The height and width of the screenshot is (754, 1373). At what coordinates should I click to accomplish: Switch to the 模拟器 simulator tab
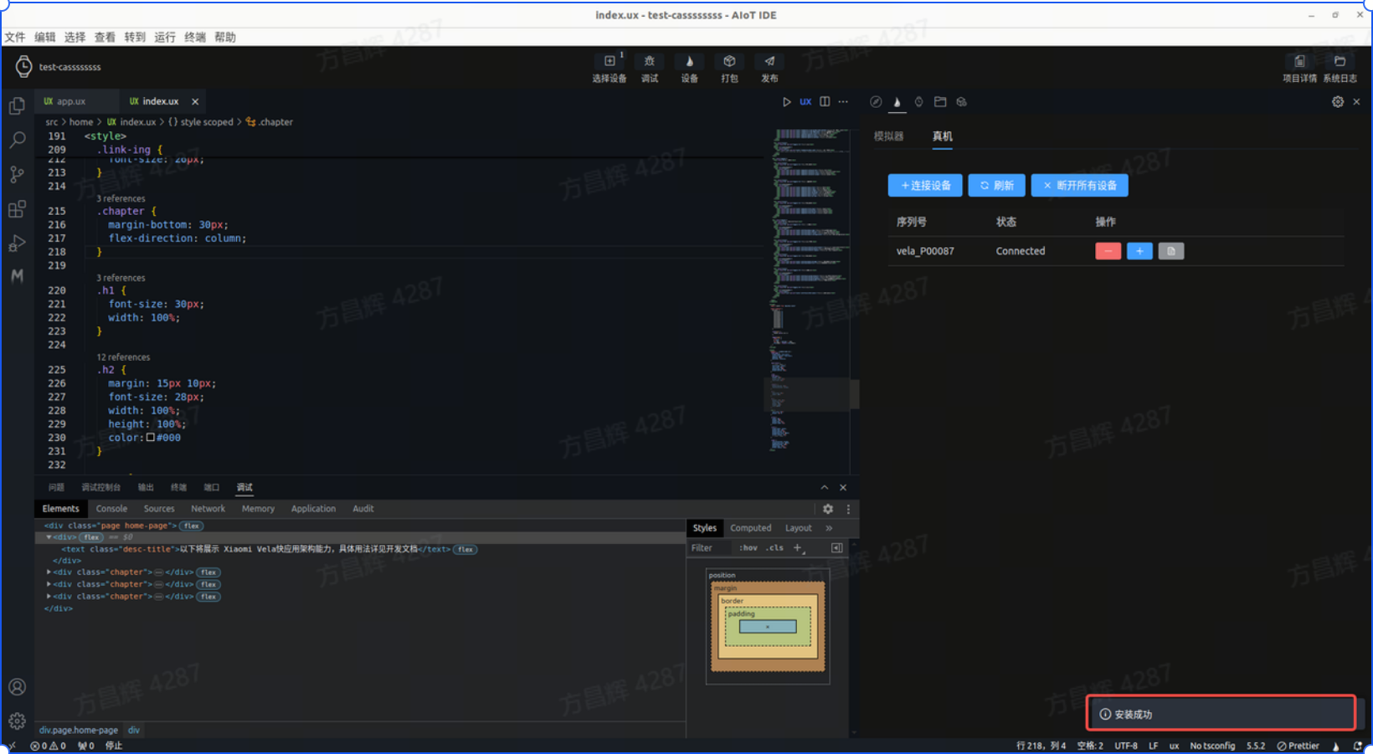tap(888, 136)
